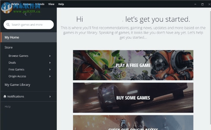Expand the Origin Access submenu arrow
The height and width of the screenshot is (130, 211).
[50, 76]
